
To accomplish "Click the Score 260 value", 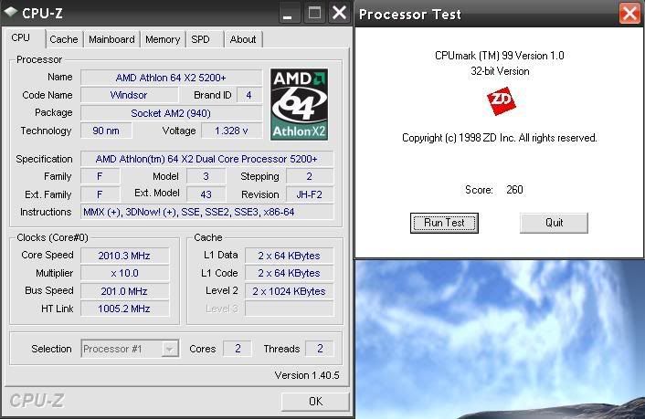I will pyautogui.click(x=514, y=190).
